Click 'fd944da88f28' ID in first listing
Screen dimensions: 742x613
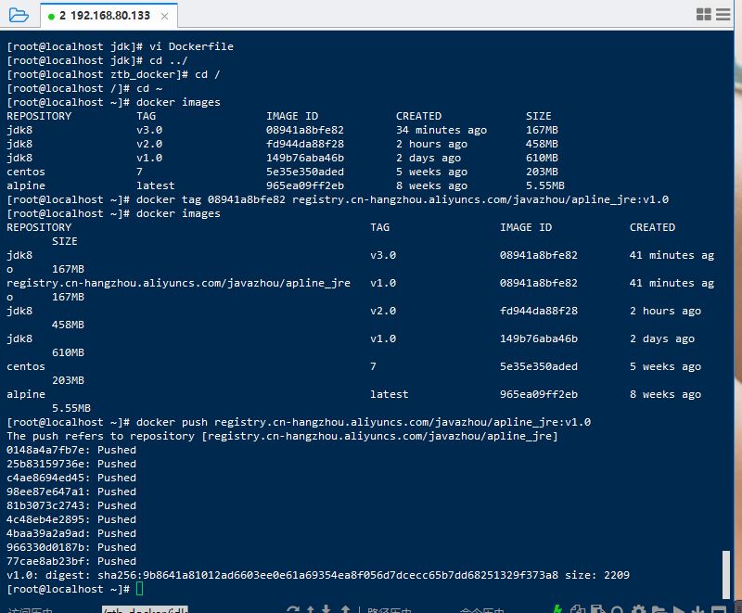coord(305,144)
